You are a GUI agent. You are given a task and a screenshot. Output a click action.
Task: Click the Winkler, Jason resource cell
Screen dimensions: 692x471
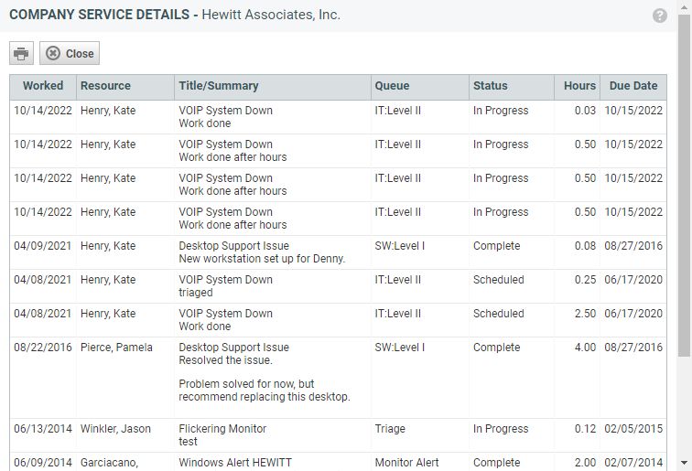[x=115, y=429]
